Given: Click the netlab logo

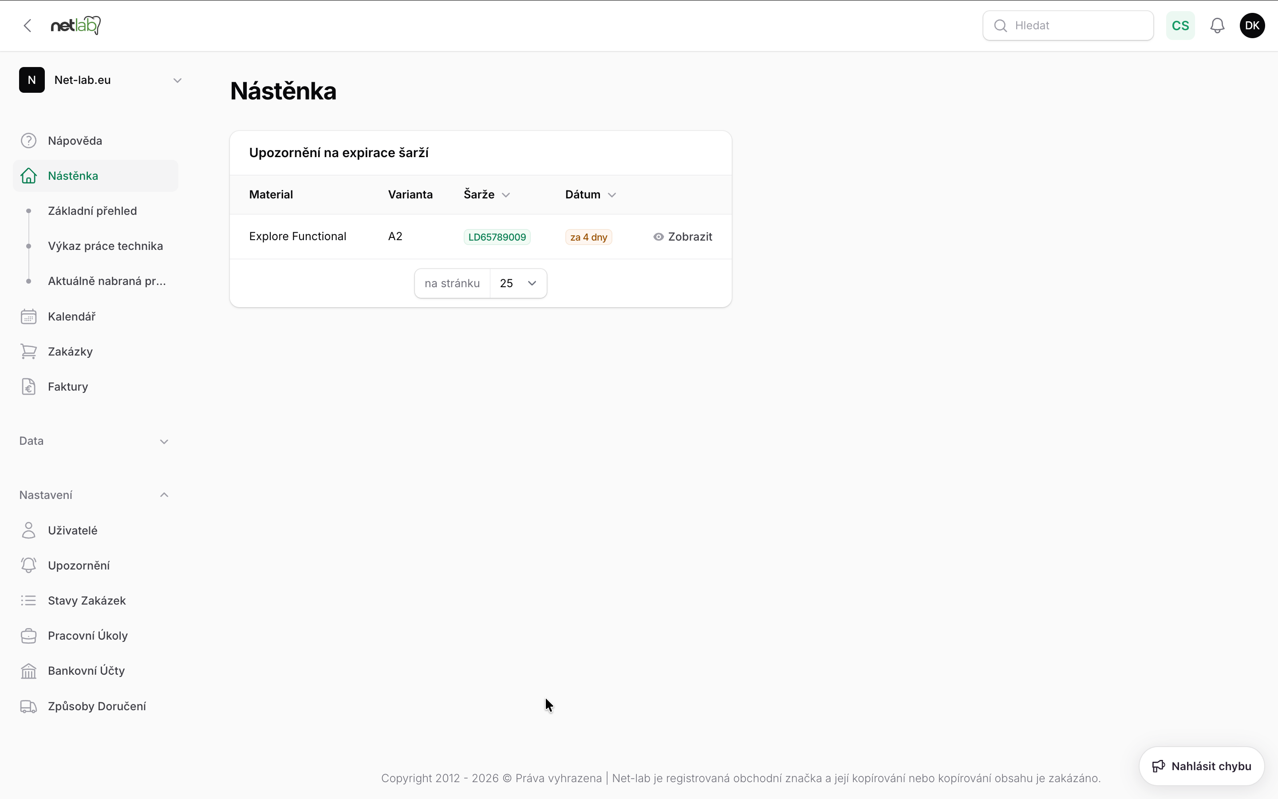Looking at the screenshot, I should [75, 25].
